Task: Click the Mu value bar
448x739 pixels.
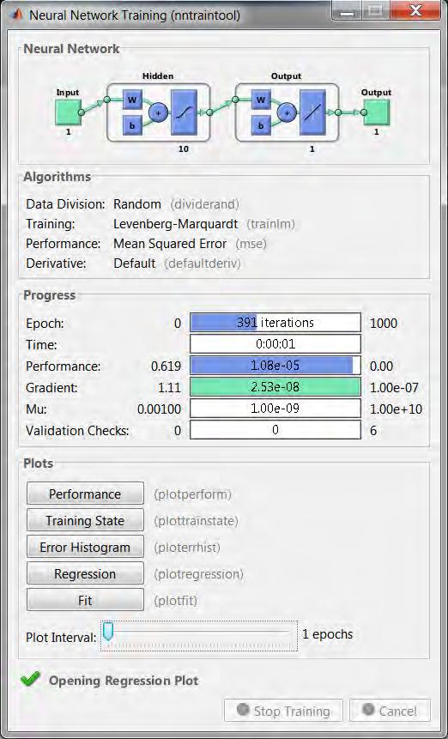Action: point(275,409)
